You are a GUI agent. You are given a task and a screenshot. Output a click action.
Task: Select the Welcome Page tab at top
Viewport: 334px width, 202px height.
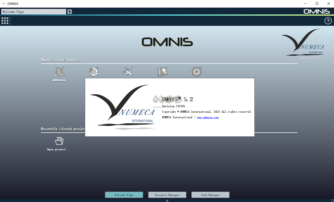click(x=34, y=12)
